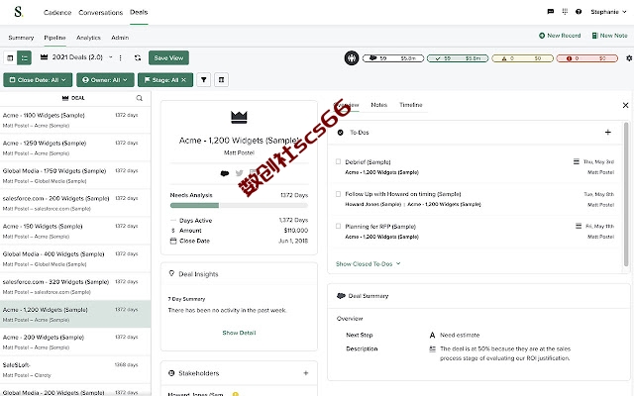Image resolution: width=634 pixels, height=396 pixels.
Task: Switch to list view layout icon
Action: click(24, 57)
